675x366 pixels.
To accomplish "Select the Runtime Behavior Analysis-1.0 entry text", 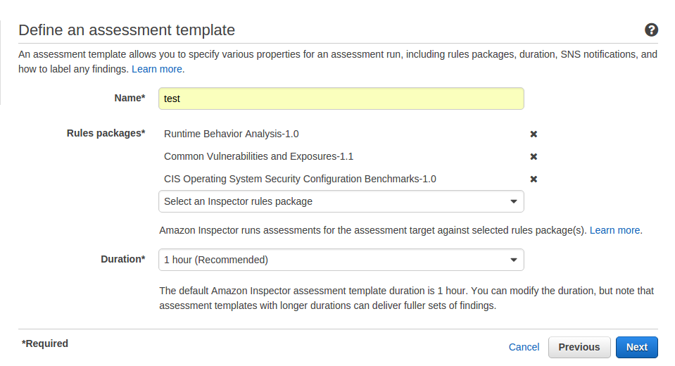I will tap(231, 134).
